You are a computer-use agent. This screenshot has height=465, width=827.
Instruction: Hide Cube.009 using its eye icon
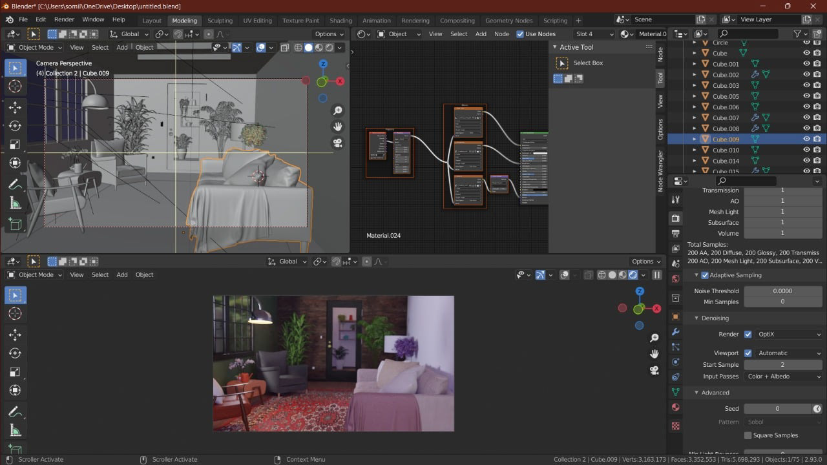(806, 139)
